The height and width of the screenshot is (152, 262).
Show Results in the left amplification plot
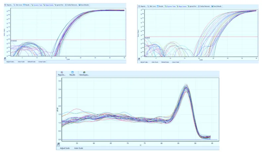[27, 5]
